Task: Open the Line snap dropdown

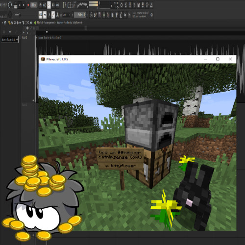Action: click(x=66, y=15)
